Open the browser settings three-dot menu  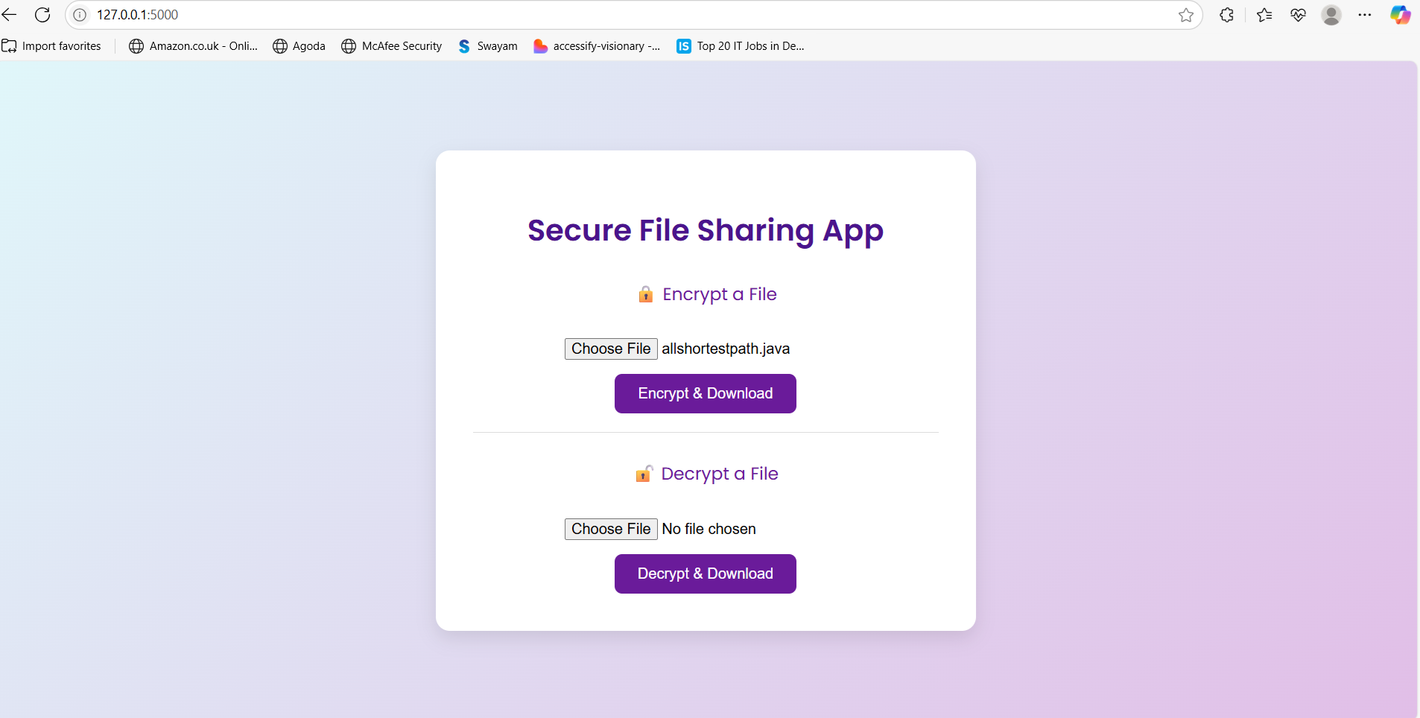click(x=1365, y=14)
